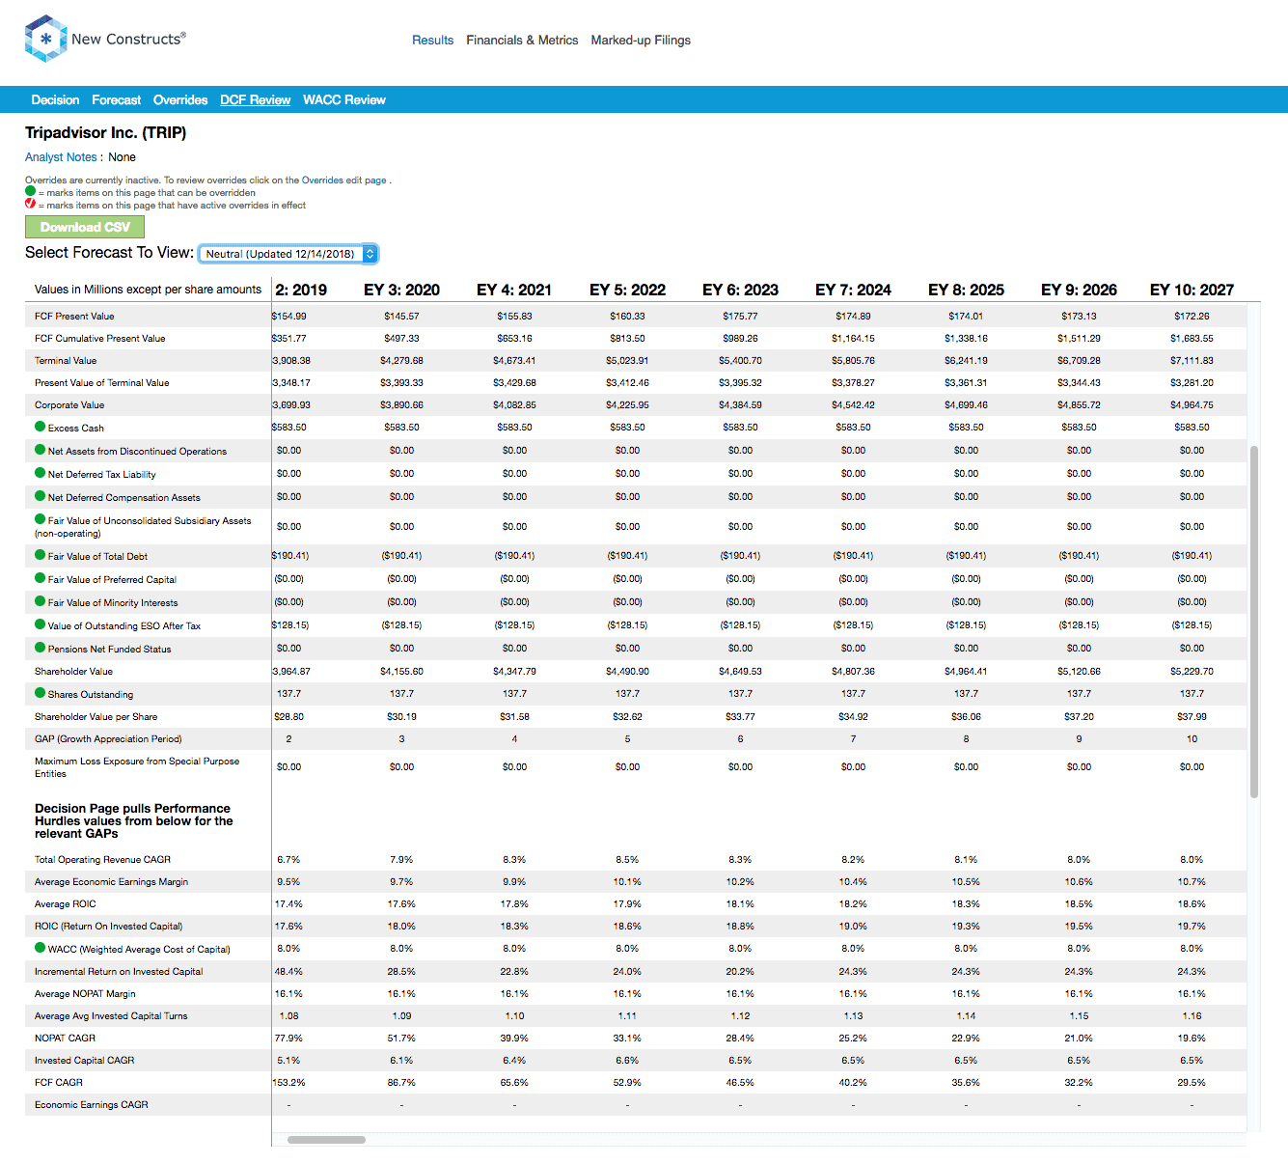1288x1164 pixels.
Task: Click the Invested Capital CAGR label
Action: [85, 1061]
